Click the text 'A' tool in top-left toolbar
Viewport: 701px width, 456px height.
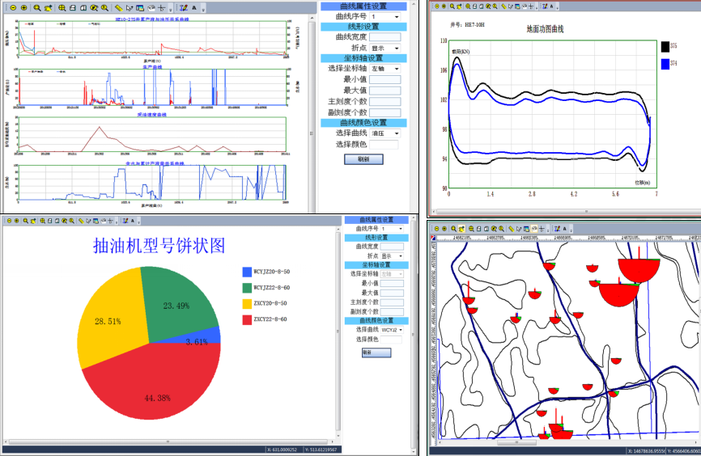pos(194,7)
